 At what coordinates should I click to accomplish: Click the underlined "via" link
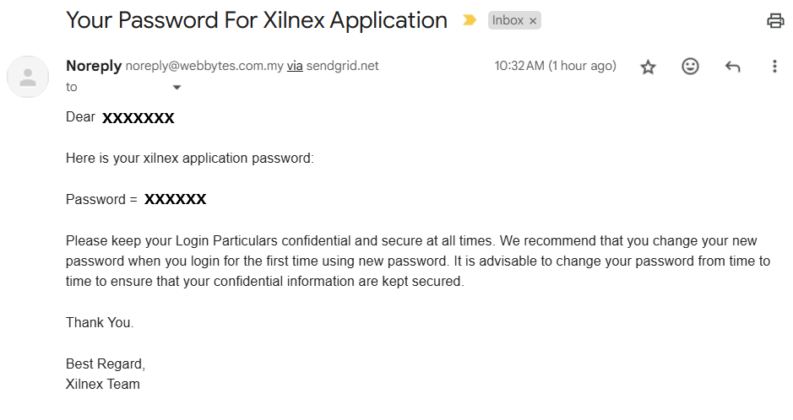[295, 66]
